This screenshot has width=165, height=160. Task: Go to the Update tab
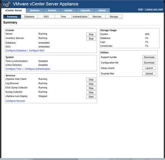tap(68, 10)
